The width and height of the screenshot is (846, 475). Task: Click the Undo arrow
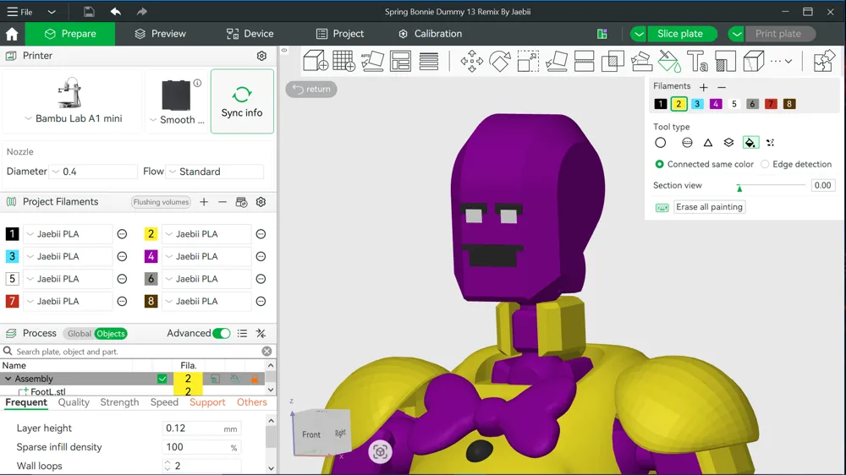tap(115, 12)
